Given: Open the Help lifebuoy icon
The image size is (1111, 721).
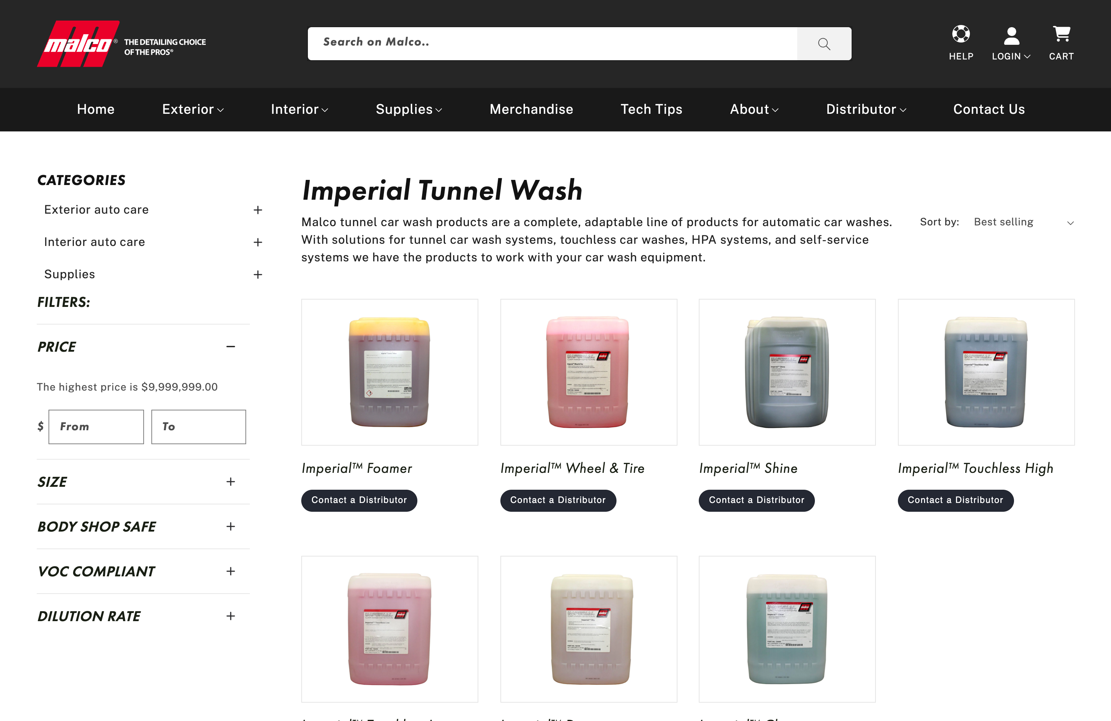Looking at the screenshot, I should 961,33.
